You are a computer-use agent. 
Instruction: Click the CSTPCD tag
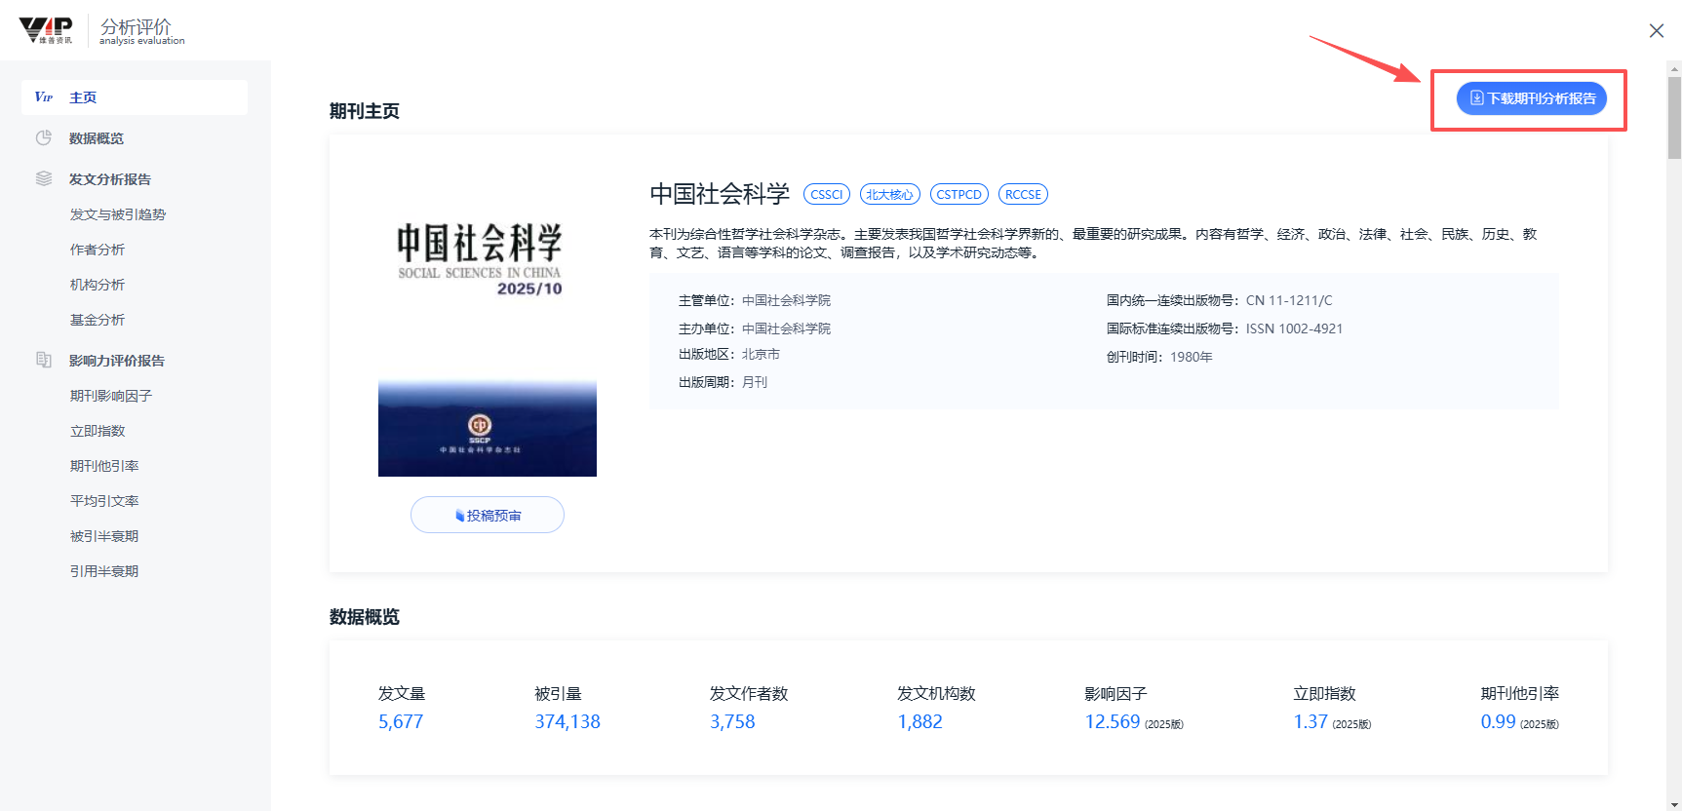(959, 194)
